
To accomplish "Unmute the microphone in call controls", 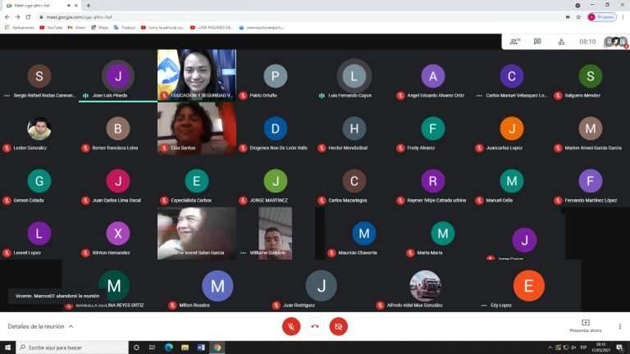I will [x=291, y=326].
